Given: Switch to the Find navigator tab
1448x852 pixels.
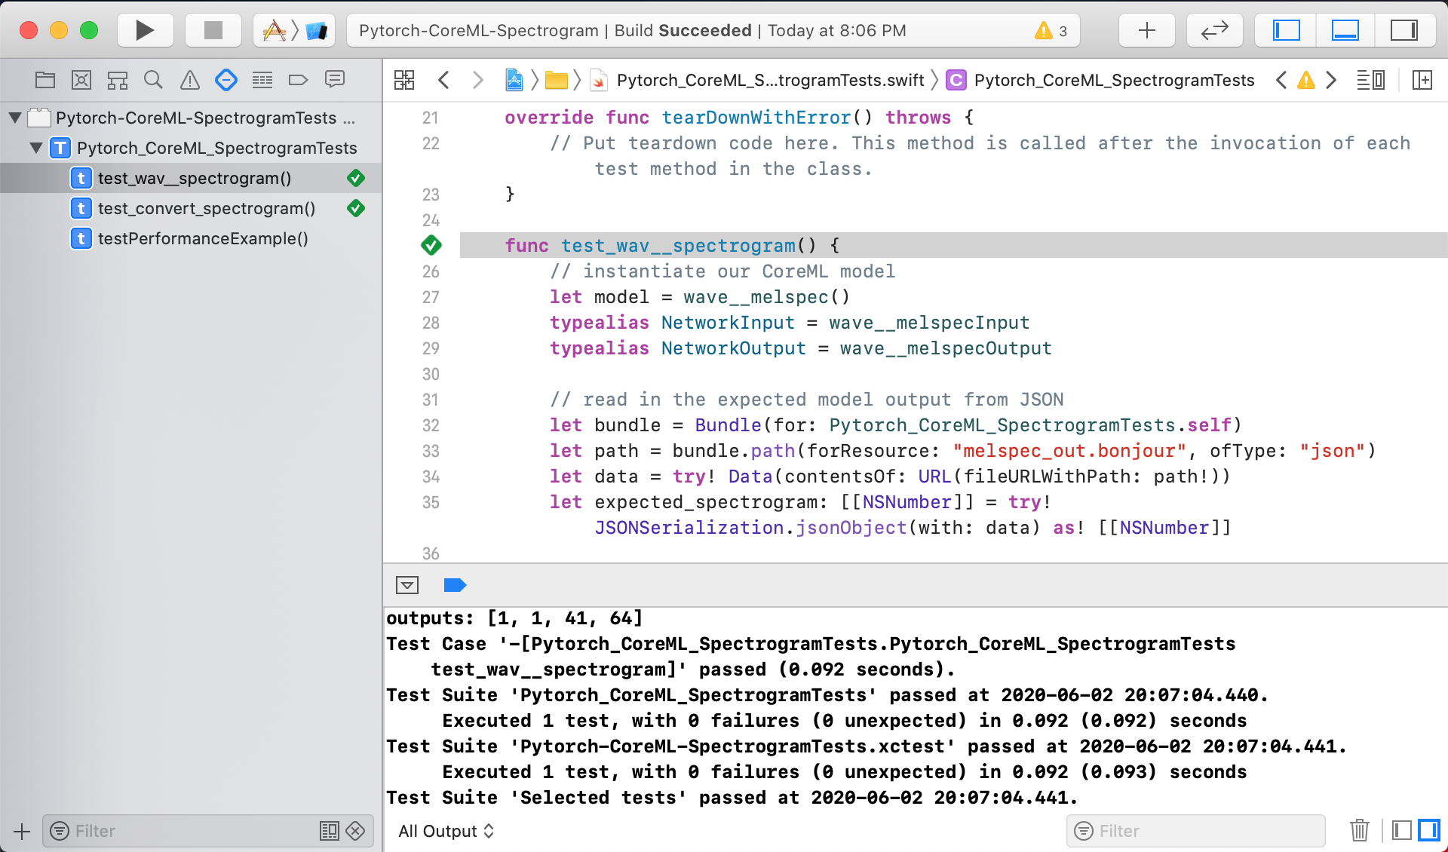Looking at the screenshot, I should (154, 80).
